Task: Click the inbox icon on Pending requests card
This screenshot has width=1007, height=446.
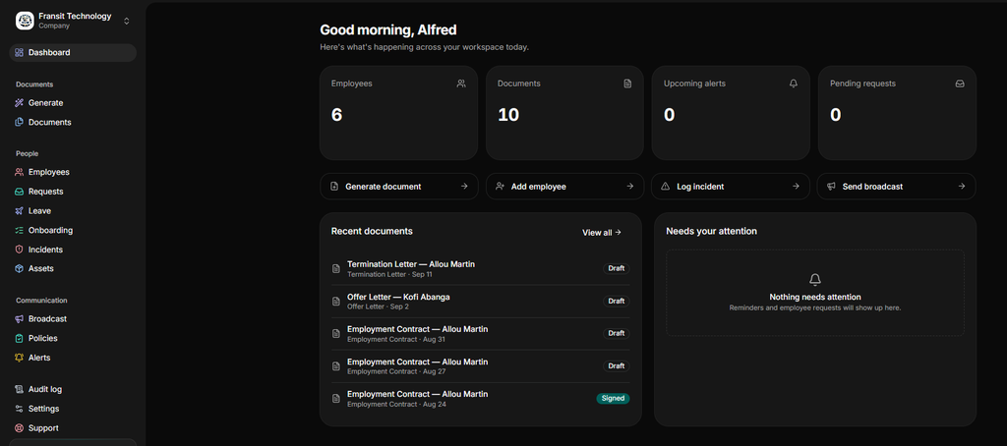Action: click(x=960, y=84)
